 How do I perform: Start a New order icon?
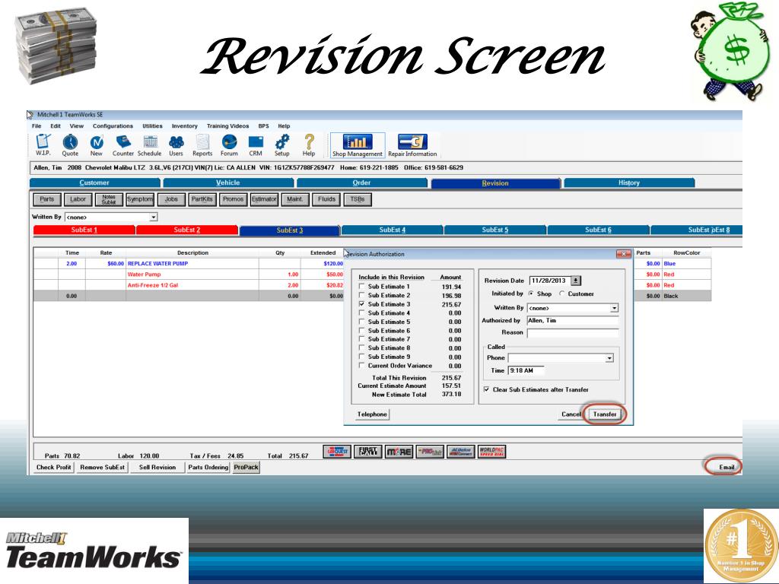coord(97,144)
